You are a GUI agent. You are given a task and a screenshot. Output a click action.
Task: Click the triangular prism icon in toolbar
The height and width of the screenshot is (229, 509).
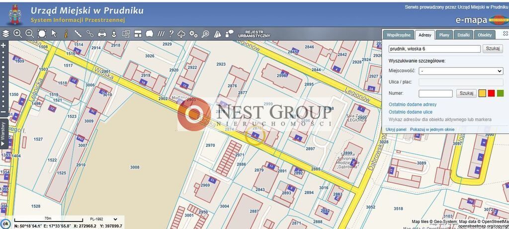pos(217,34)
